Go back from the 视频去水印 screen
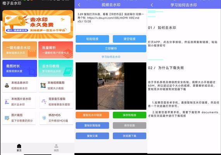 pos(79,5)
